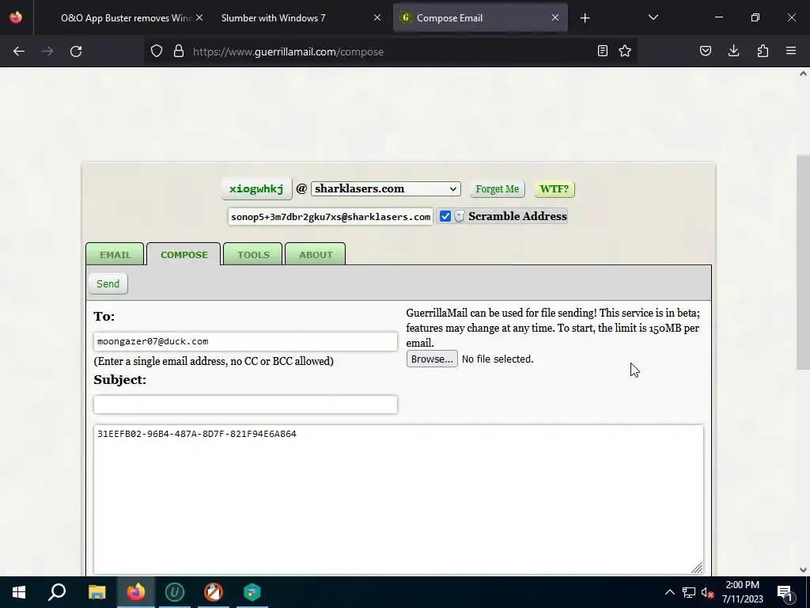
Task: Click the icon beside Scramble Address
Action: coord(460,216)
